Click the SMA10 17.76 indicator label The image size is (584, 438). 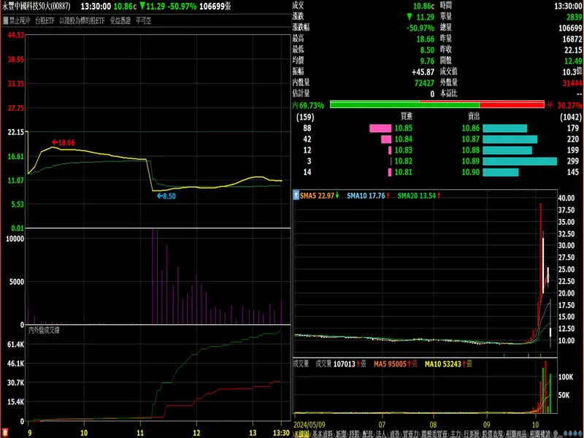[366, 196]
